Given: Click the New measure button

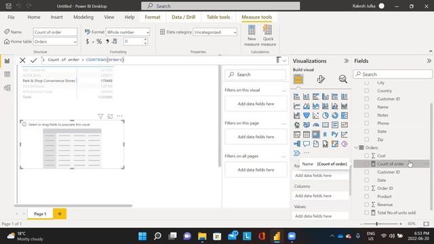Looking at the screenshot, I should click(x=252, y=35).
